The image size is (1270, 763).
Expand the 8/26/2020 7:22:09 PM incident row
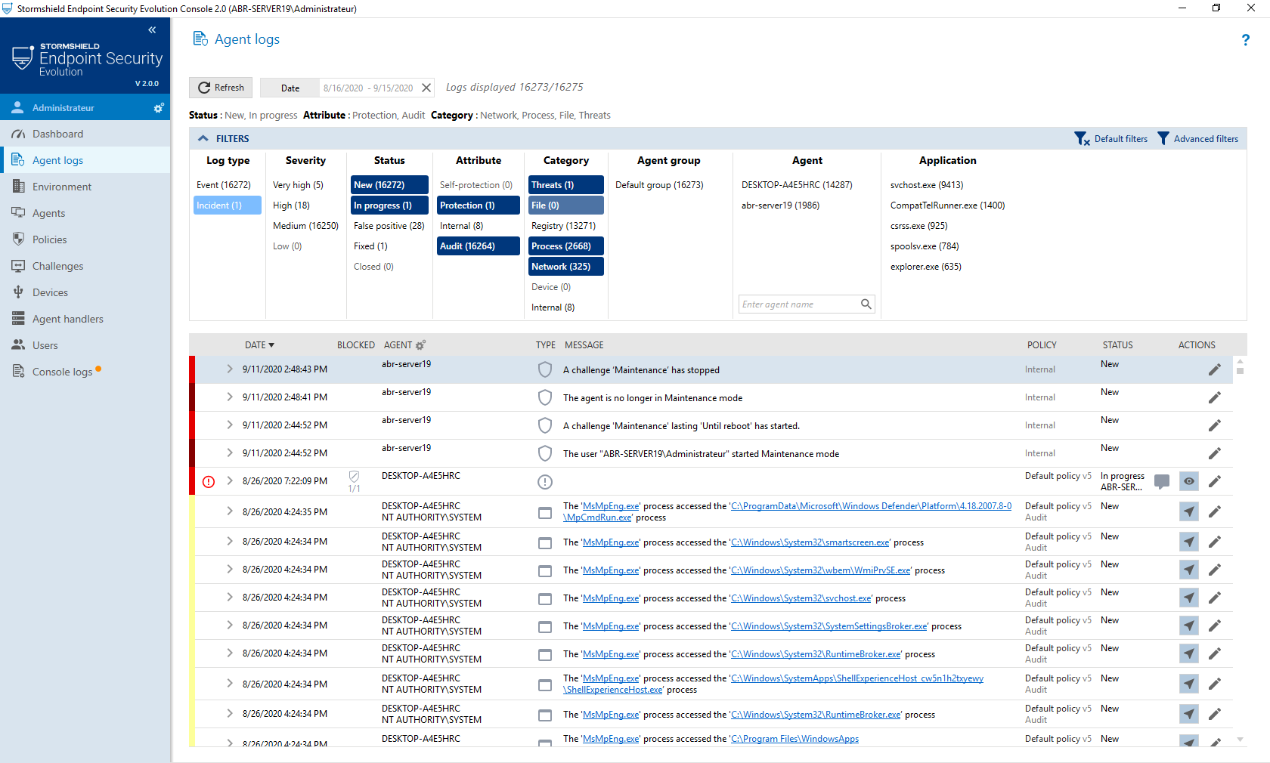pos(228,480)
